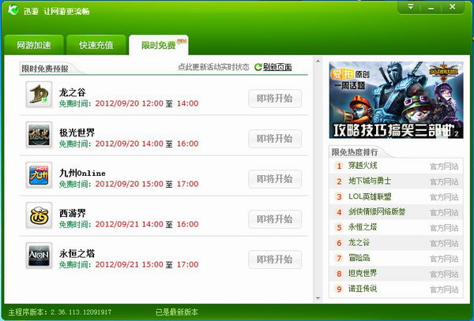This screenshot has height=321, width=474.
Task: Switch to the 快速充值 tab
Action: click(x=96, y=45)
